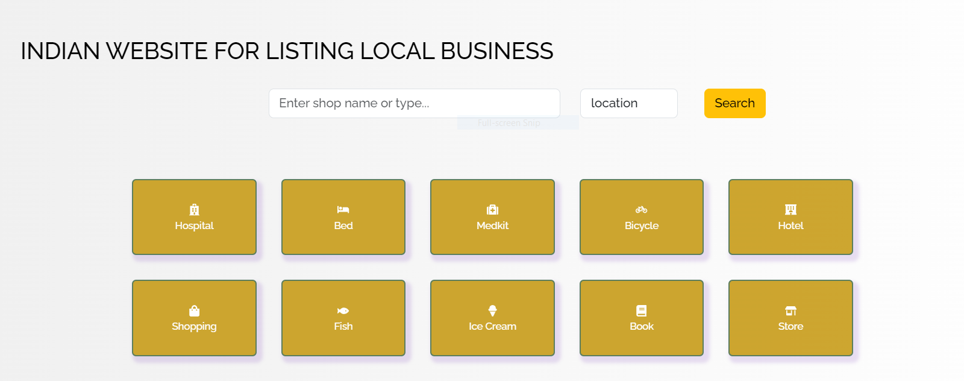Choose the Medkit text label
The height and width of the screenshot is (381, 964).
pyautogui.click(x=492, y=225)
